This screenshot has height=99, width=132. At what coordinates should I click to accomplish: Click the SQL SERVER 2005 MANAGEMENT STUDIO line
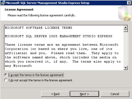point(58,36)
